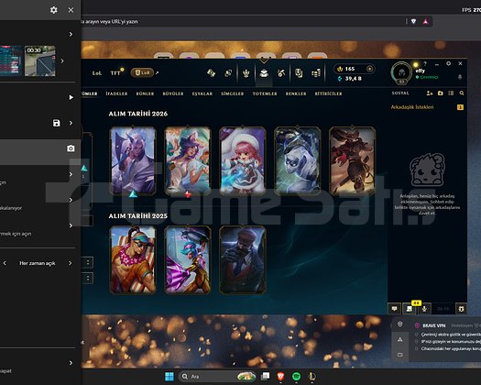Click the bug report icon at panel bottom

point(461,309)
